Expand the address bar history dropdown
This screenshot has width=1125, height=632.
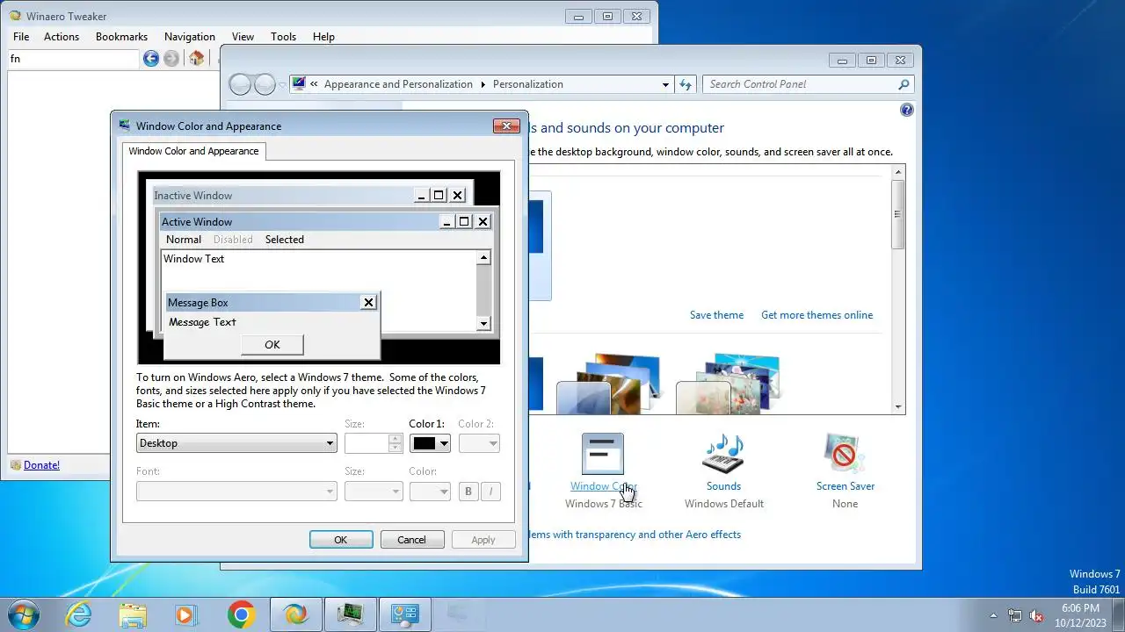(665, 84)
